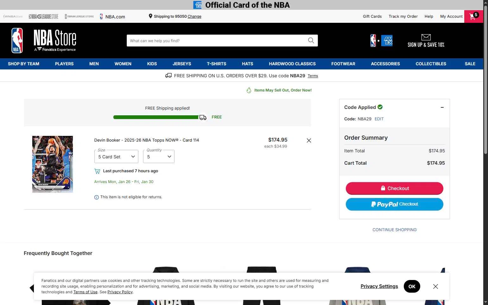Open the HATS menu

click(x=248, y=64)
